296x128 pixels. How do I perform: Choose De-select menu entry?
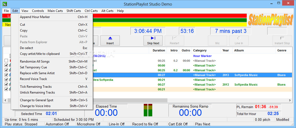click(x=52, y=48)
